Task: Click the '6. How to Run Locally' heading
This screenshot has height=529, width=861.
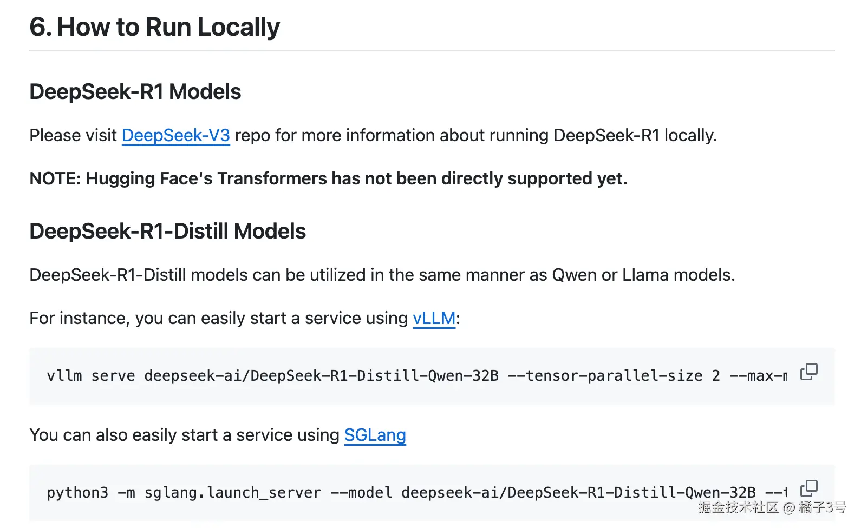Action: 154,27
